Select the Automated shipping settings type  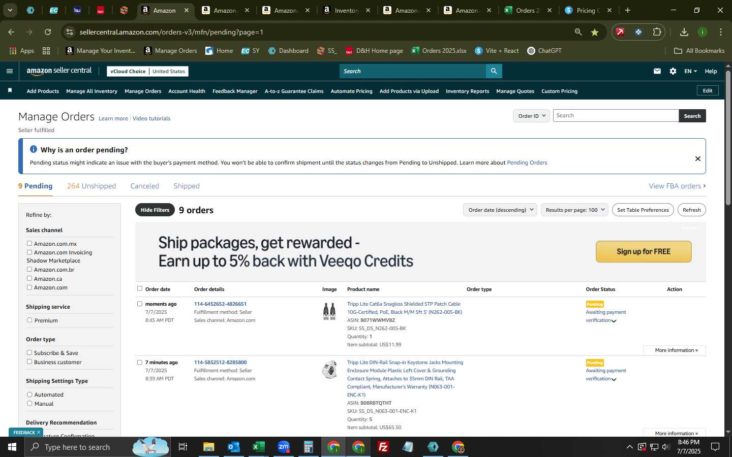click(29, 395)
